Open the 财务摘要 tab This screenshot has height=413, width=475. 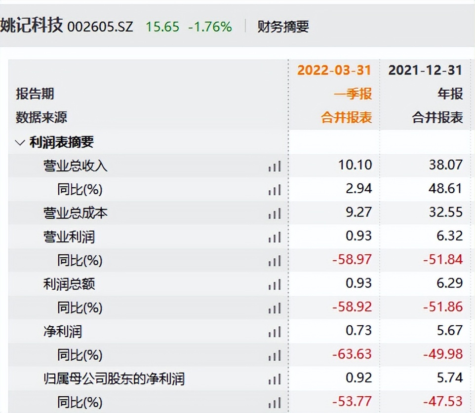(283, 27)
